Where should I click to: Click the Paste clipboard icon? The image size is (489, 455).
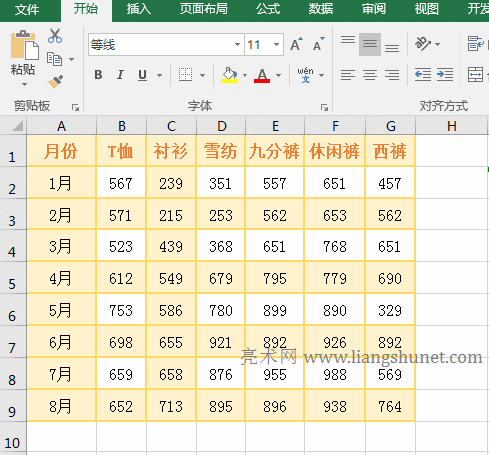[24, 46]
